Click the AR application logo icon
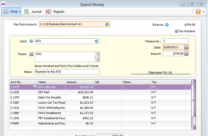Viewport: 208px width, 136px height. coord(3,4)
